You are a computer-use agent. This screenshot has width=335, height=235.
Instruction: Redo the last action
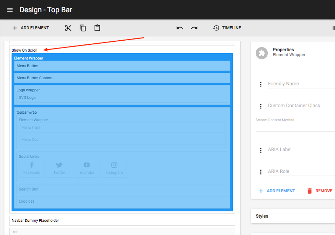tap(194, 28)
